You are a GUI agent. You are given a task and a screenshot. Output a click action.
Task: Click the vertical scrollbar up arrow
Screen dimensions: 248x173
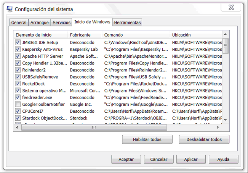(x=226, y=34)
